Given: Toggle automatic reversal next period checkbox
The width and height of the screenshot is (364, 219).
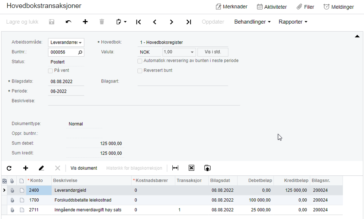Looking at the screenshot, I should [140, 61].
